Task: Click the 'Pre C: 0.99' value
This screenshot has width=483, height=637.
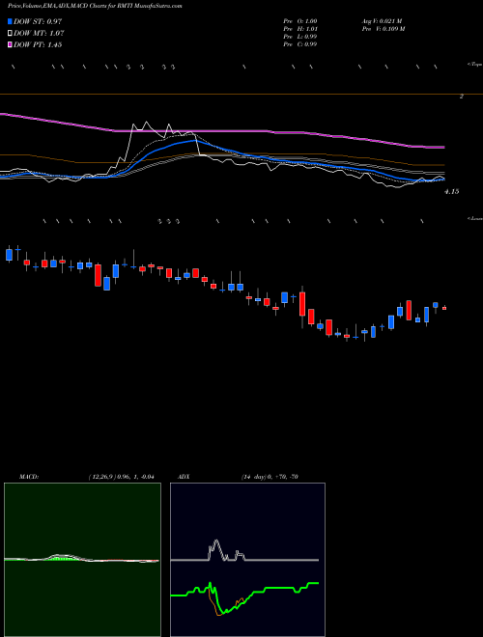Action: click(x=300, y=44)
